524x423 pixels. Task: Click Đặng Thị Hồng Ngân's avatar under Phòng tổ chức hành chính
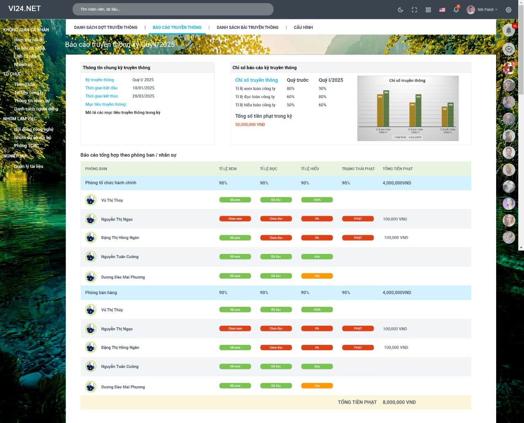pos(91,237)
